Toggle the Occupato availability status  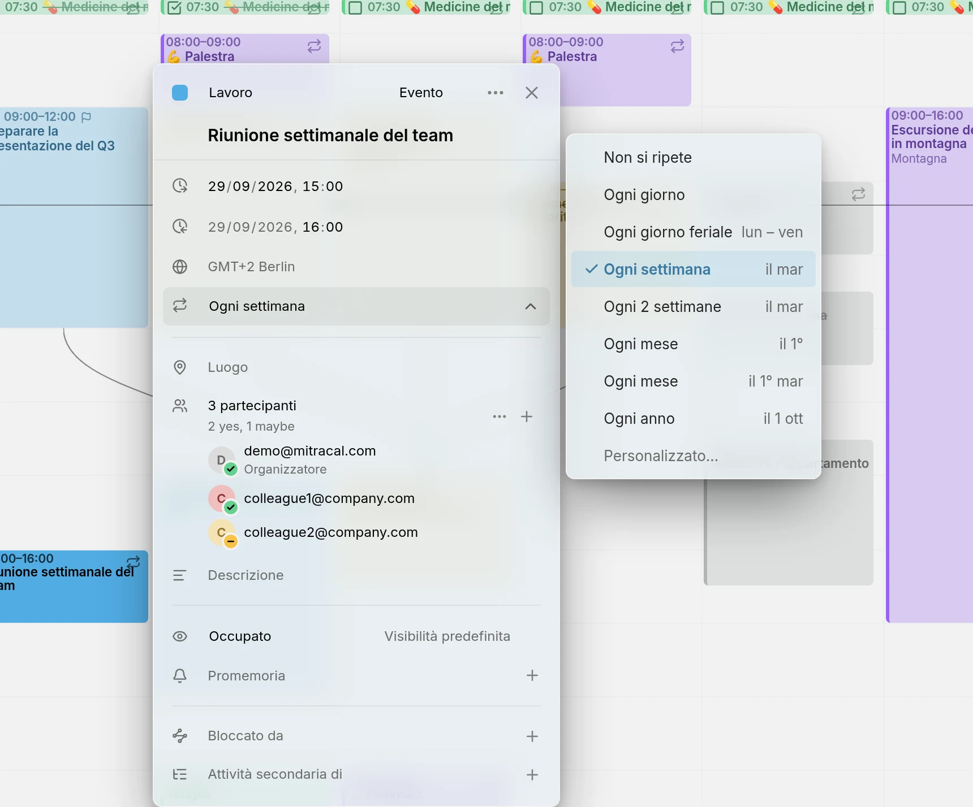point(240,636)
